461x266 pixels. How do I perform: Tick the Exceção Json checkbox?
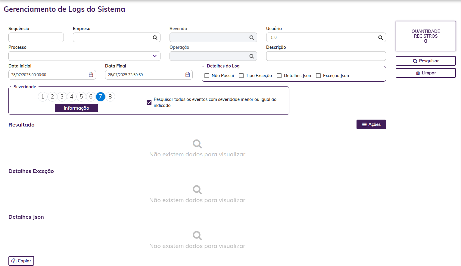[318, 76]
